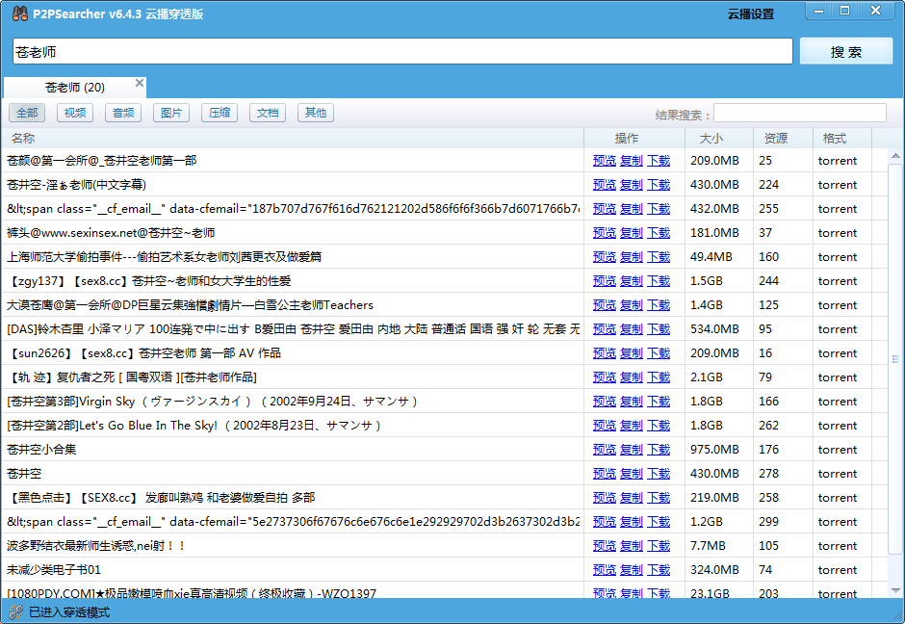This screenshot has width=905, height=624.
Task: Click 预览 for the Virgin Sky row
Action: point(605,402)
